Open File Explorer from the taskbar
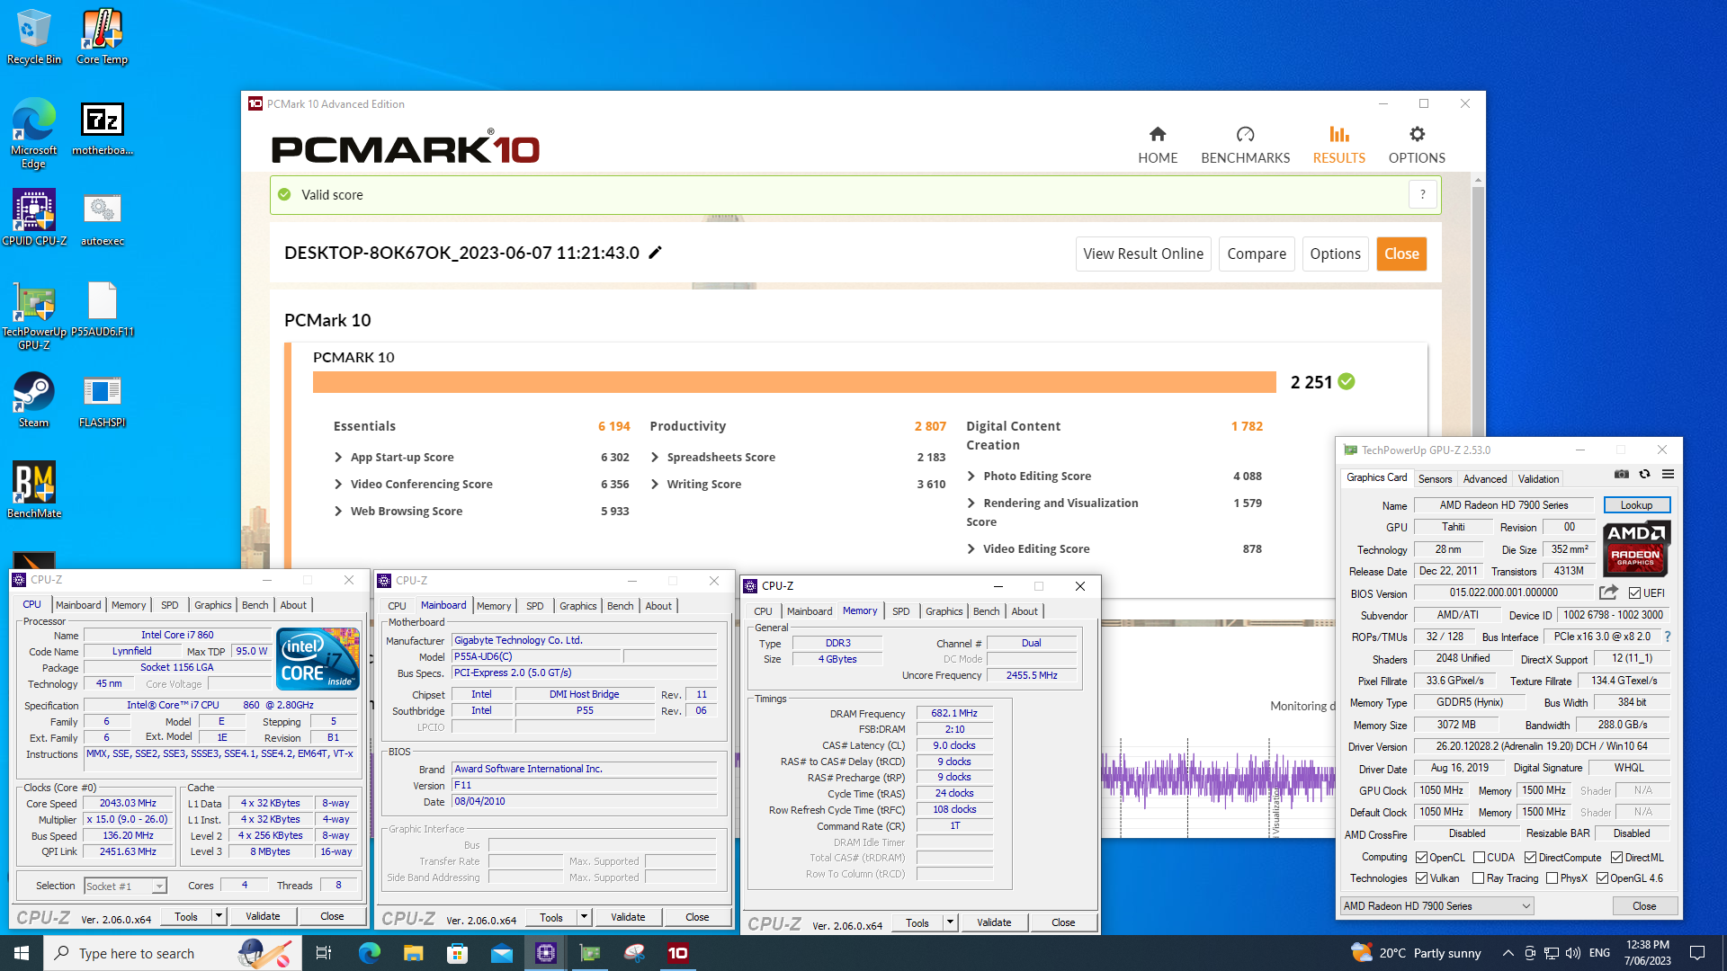The height and width of the screenshot is (971, 1727). point(413,953)
